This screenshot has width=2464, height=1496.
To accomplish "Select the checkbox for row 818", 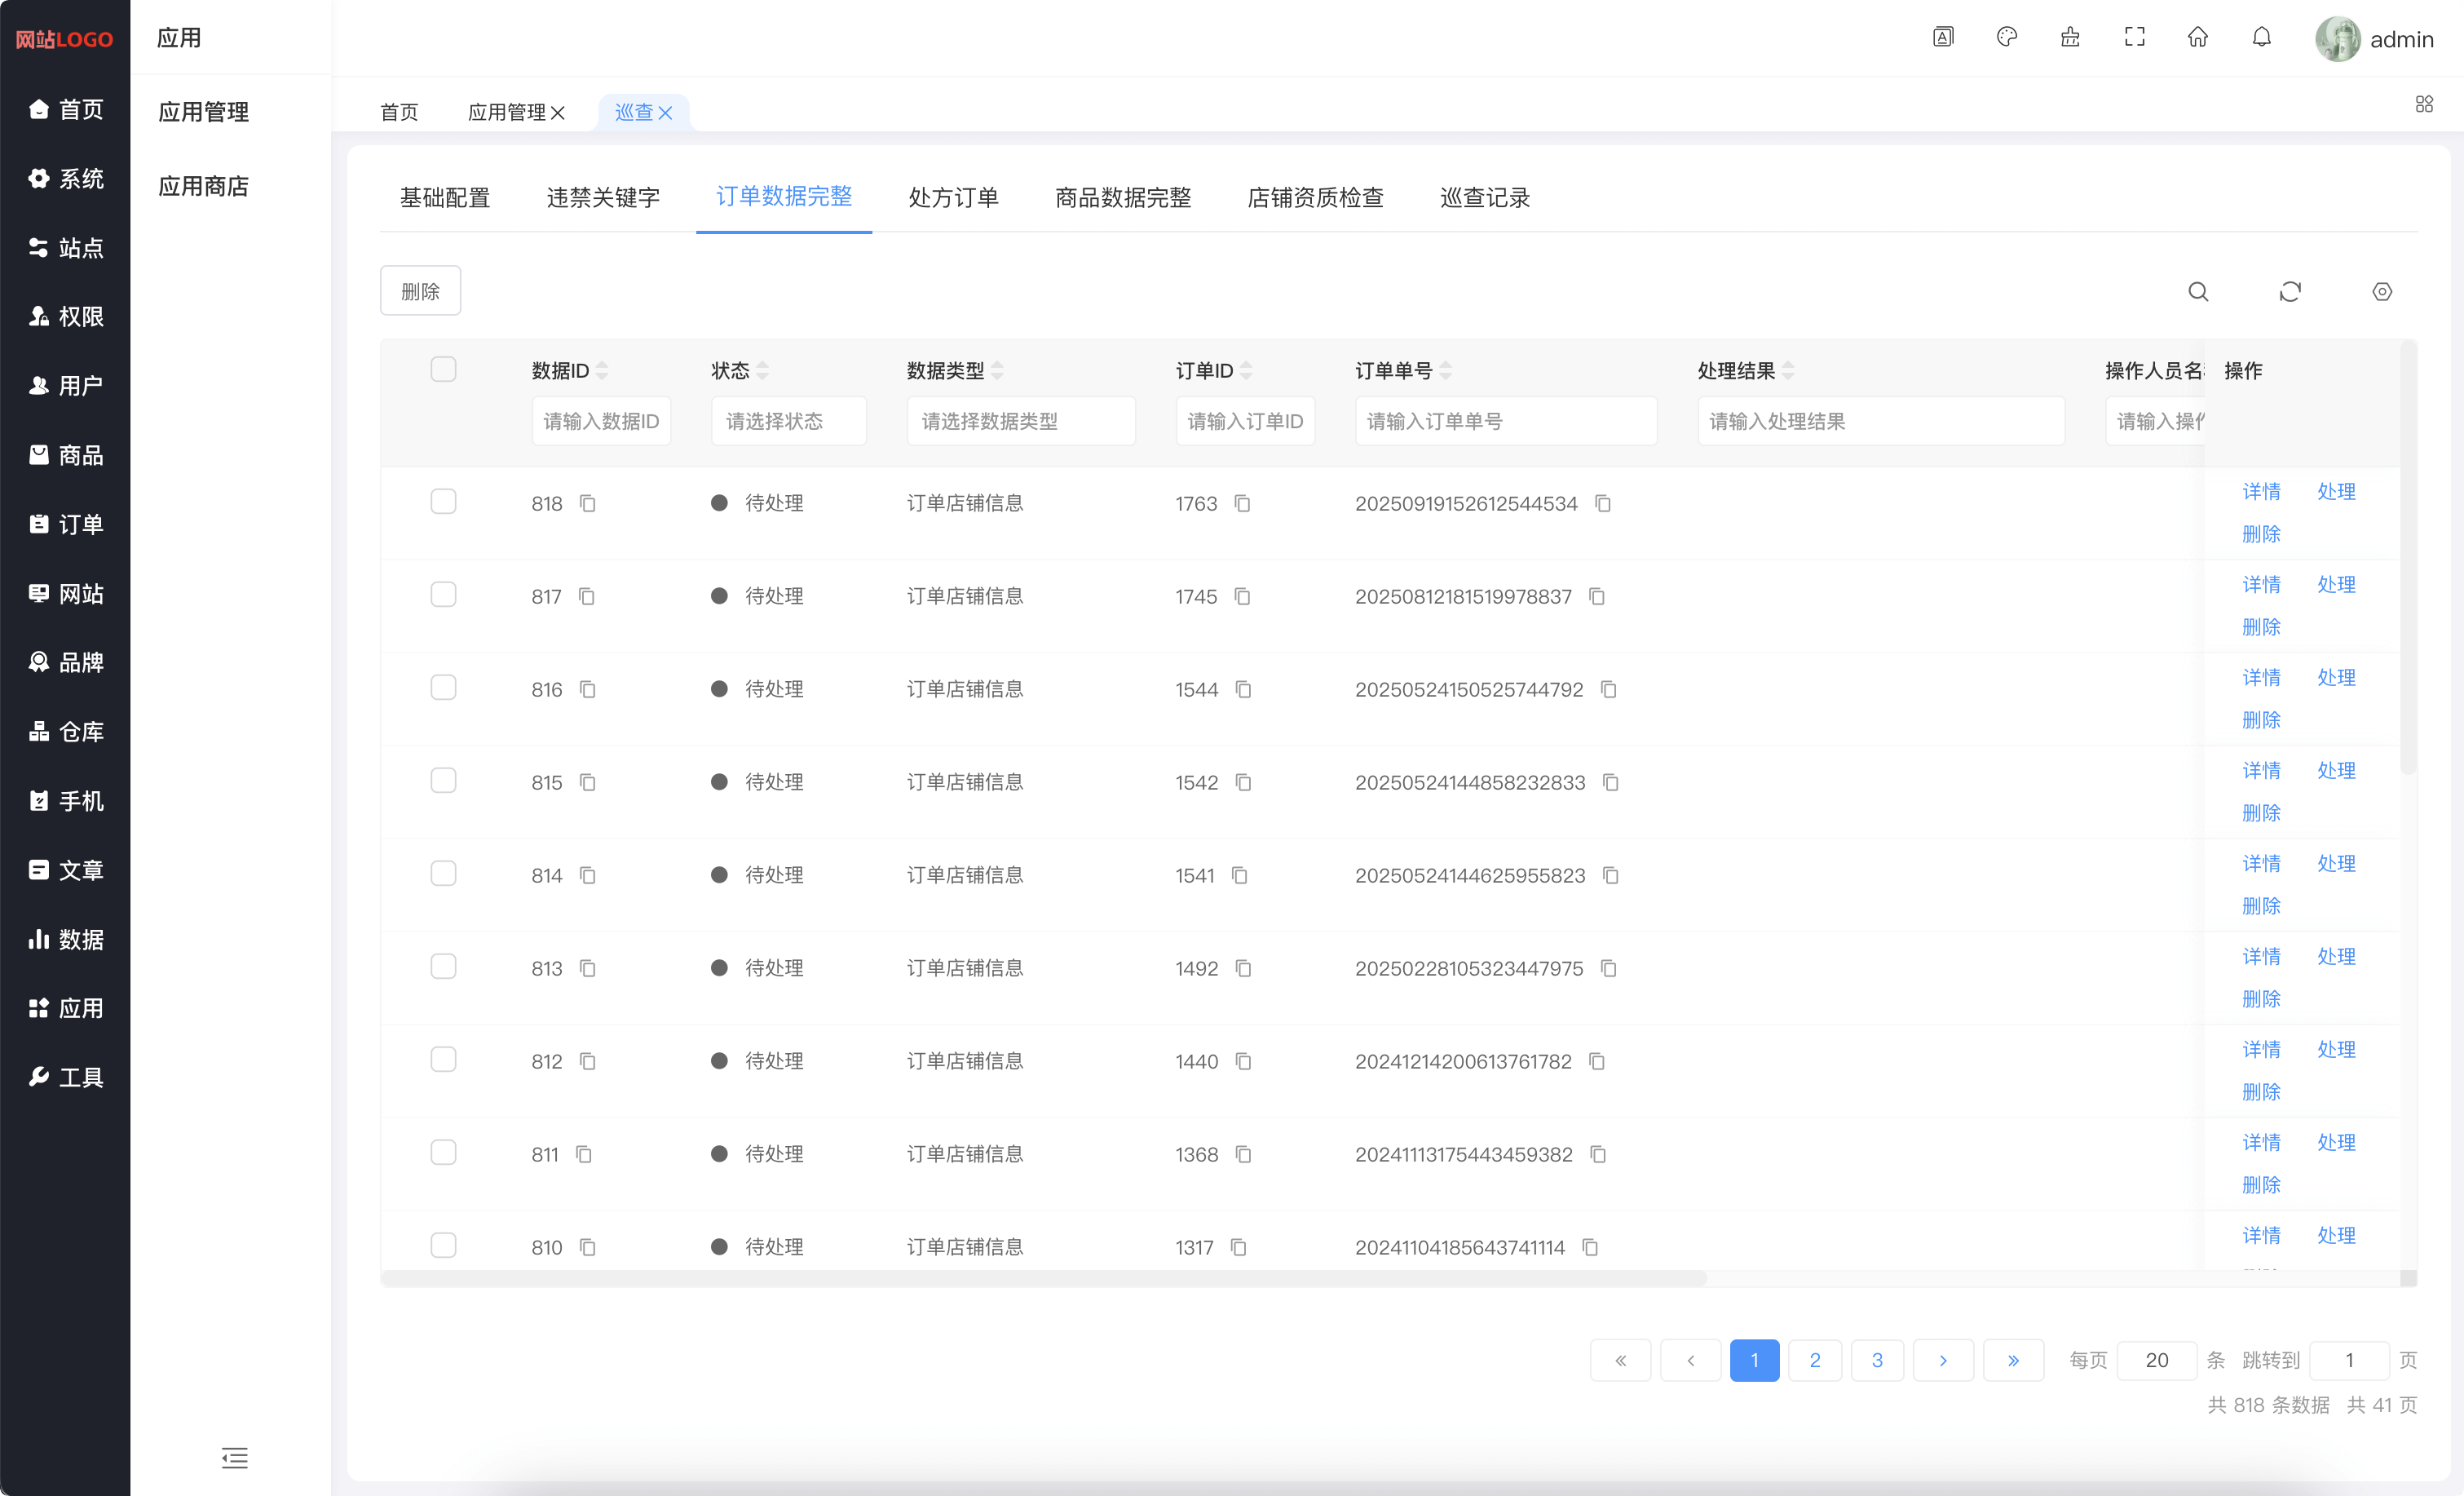I will [x=443, y=502].
